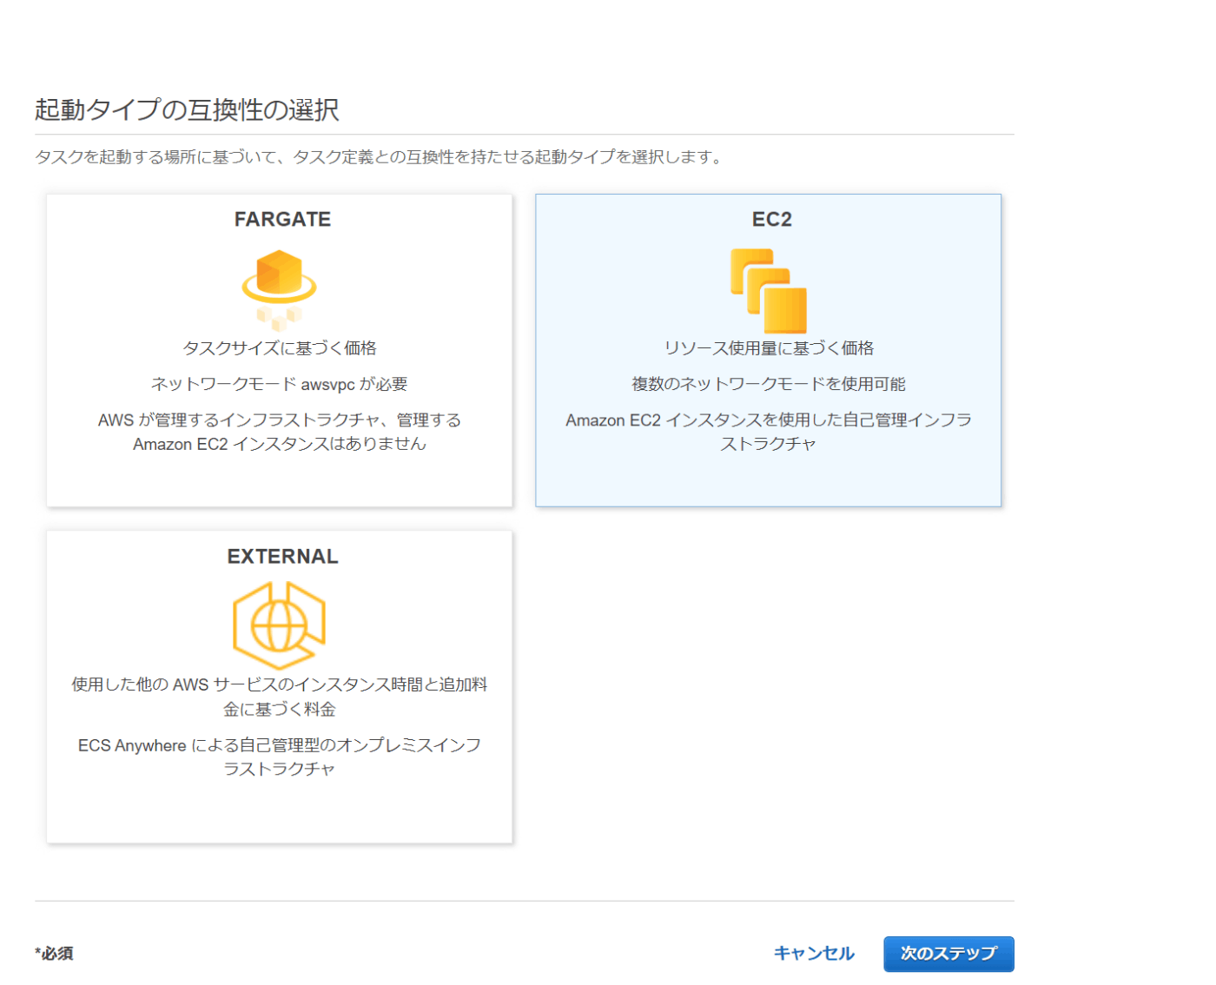Click the キャンセル link
This screenshot has height=985, width=1216.
pyautogui.click(x=814, y=954)
